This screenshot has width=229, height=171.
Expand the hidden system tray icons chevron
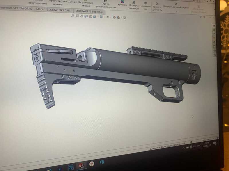point(184,148)
